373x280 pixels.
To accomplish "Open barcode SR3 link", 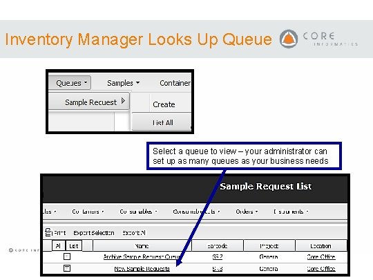I will pos(218,268).
